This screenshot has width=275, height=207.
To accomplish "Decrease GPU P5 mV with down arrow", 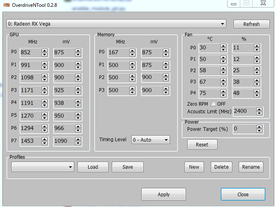I will point(78,118).
